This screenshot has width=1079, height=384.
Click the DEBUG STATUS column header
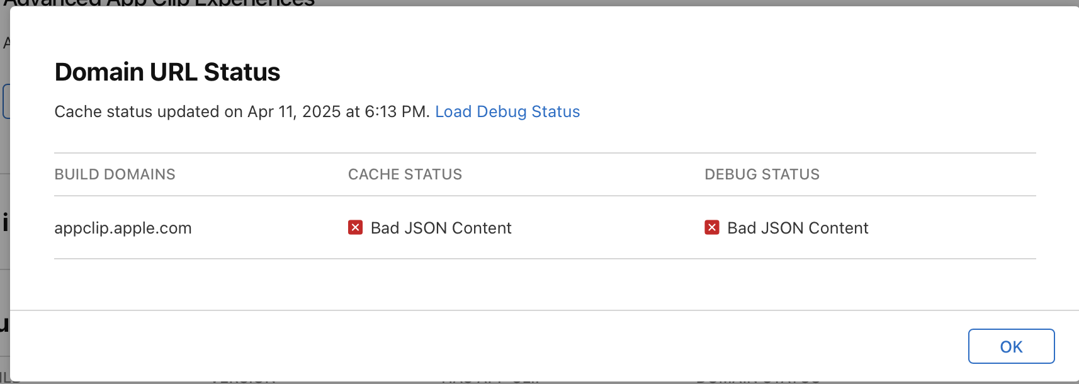762,174
